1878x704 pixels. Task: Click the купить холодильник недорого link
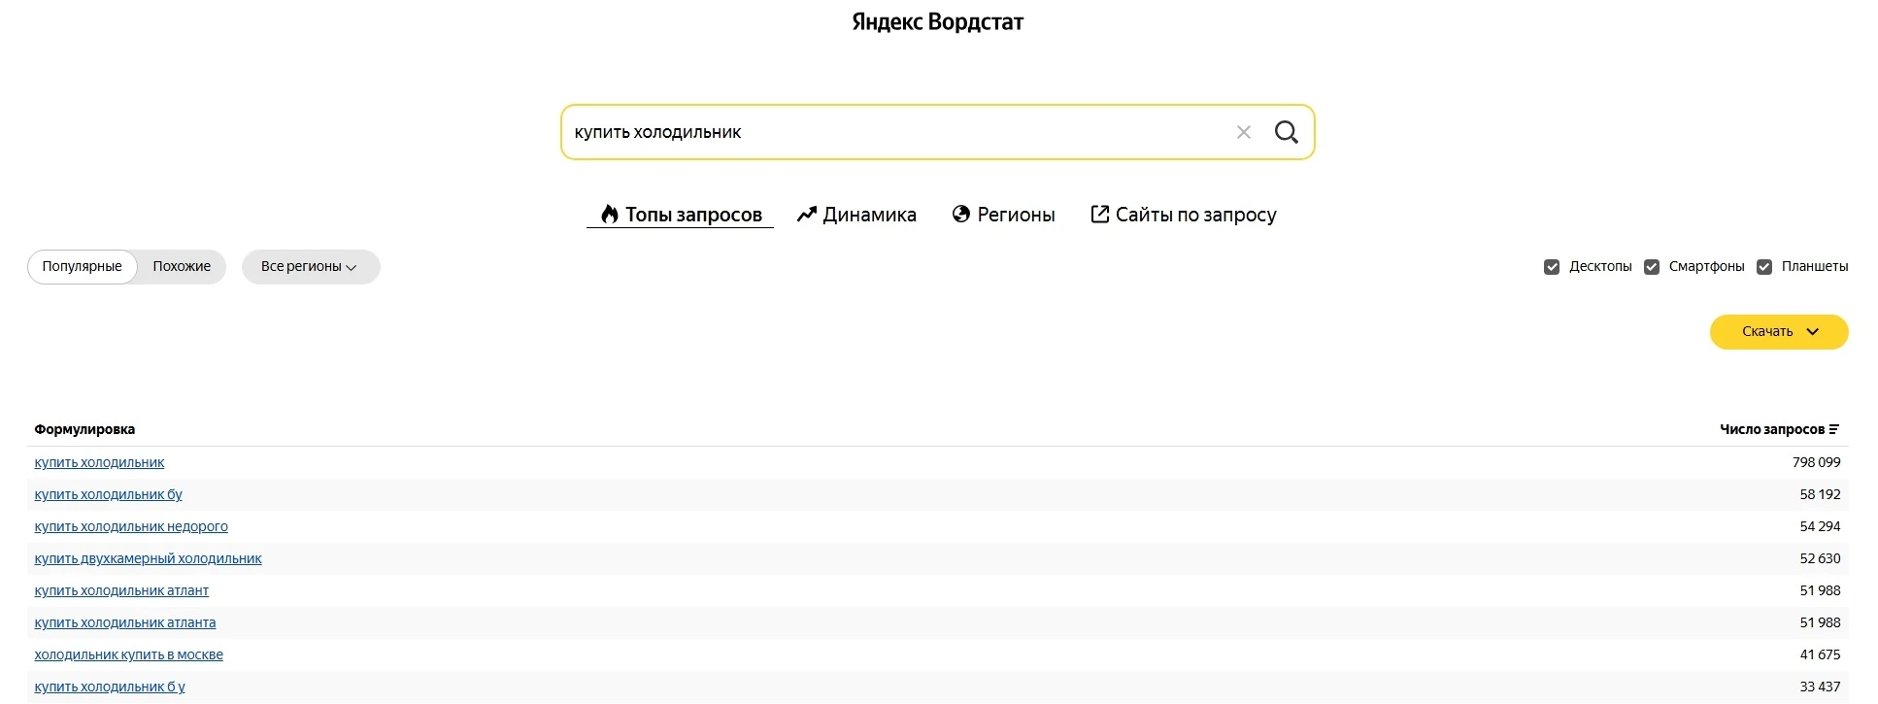pyautogui.click(x=131, y=526)
